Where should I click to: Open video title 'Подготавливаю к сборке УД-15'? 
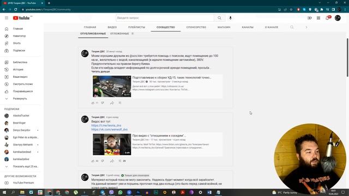172,77
